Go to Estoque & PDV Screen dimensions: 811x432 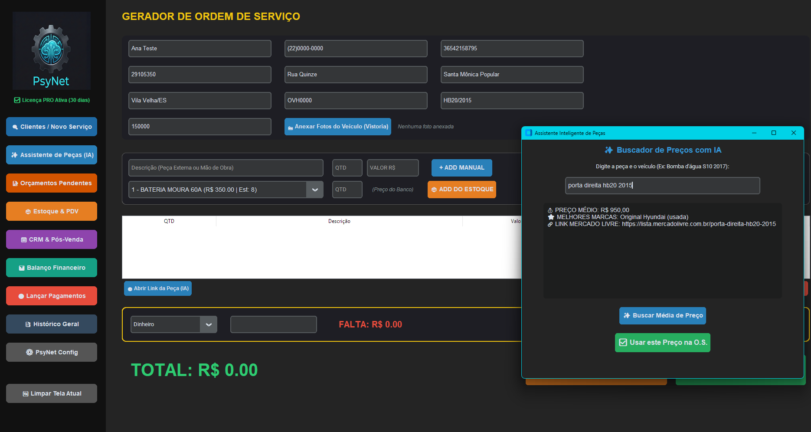52,211
